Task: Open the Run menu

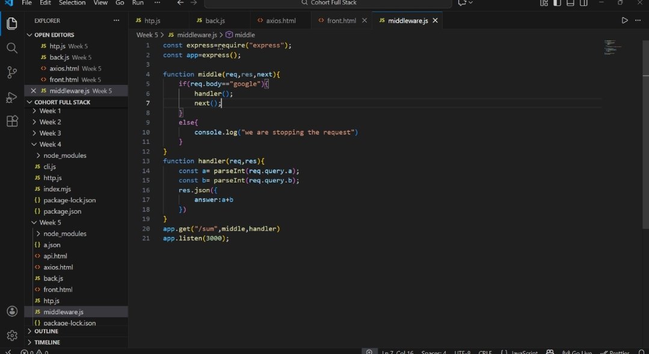Action: pyautogui.click(x=138, y=3)
